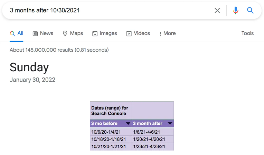
Task: Select the cell 1/23/21-4/23/21
Action: tap(149, 146)
